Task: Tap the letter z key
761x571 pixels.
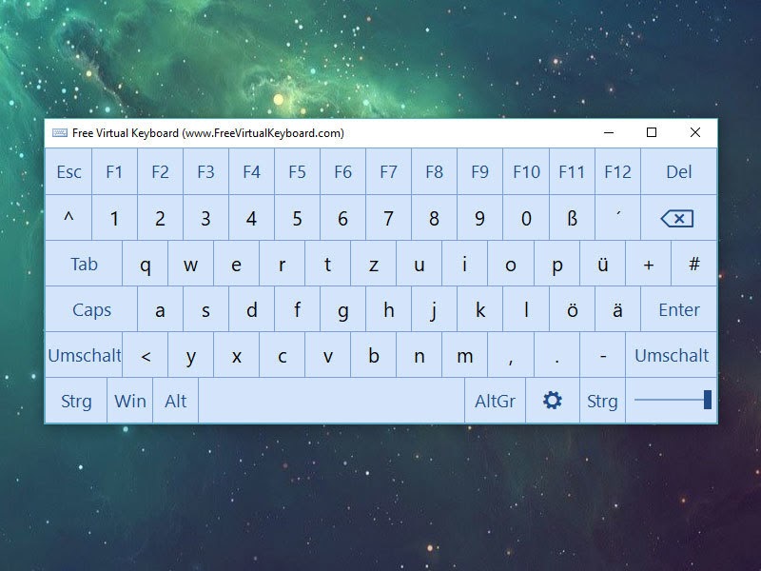Action: (x=373, y=264)
